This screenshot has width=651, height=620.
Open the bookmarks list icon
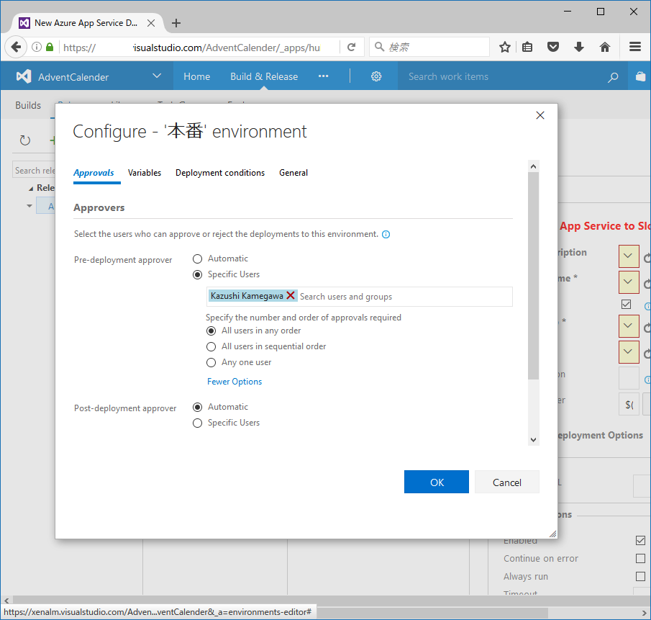527,47
